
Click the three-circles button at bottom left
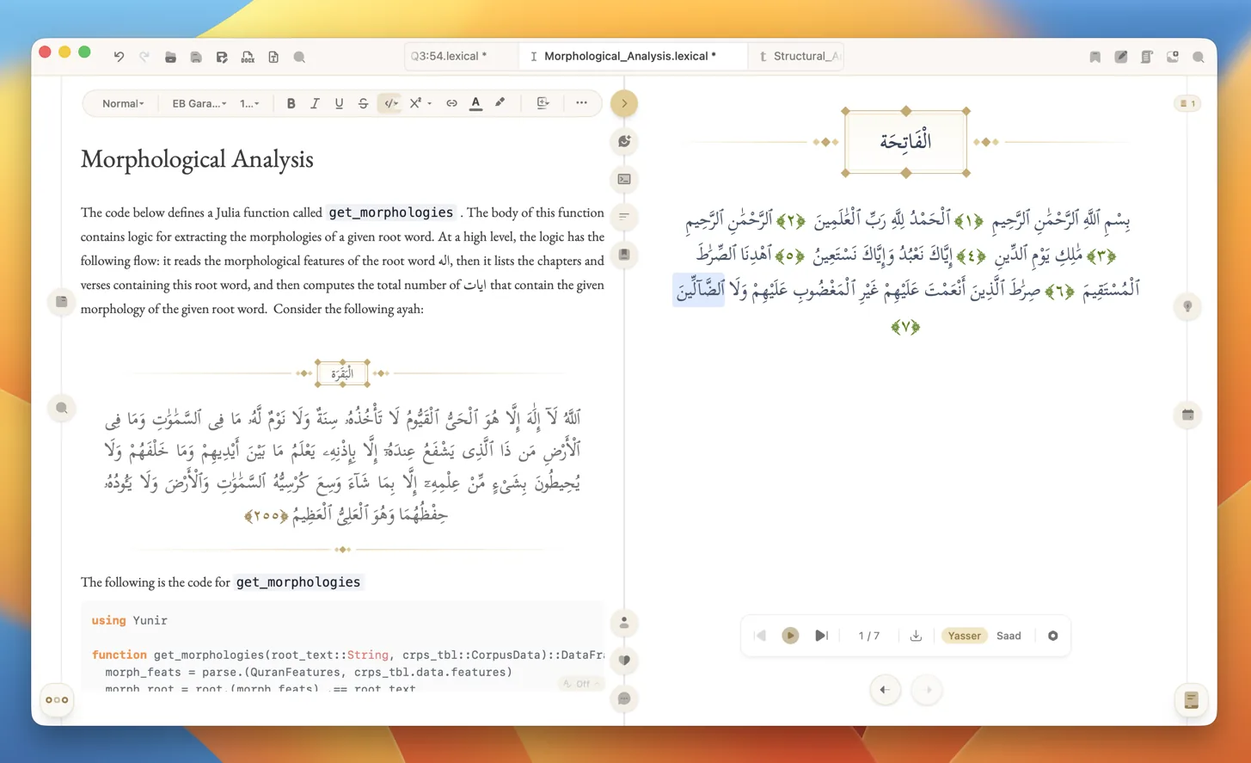point(57,700)
